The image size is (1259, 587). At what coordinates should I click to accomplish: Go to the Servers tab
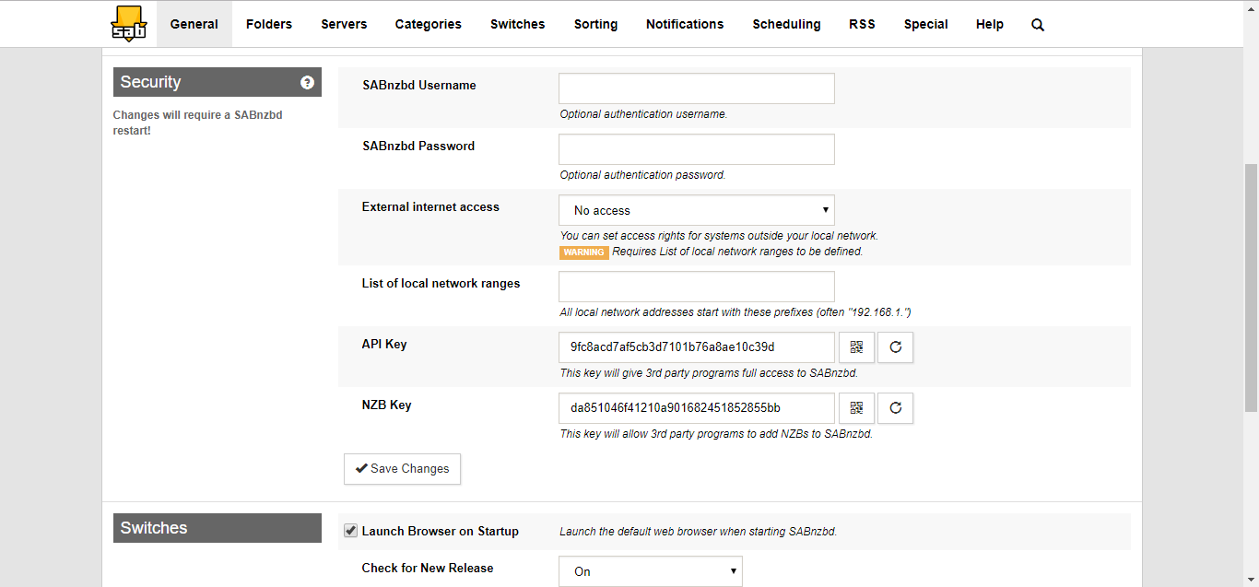click(x=344, y=24)
